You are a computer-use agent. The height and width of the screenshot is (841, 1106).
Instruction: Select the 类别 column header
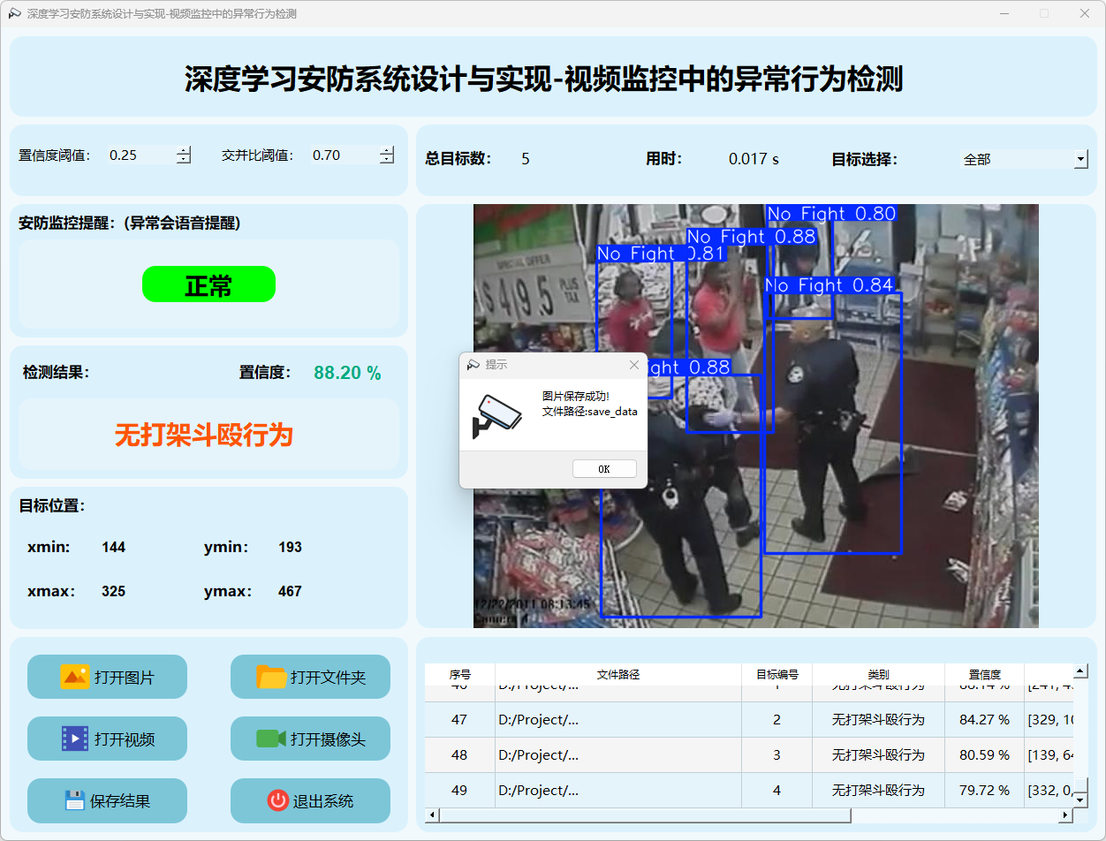click(x=878, y=674)
